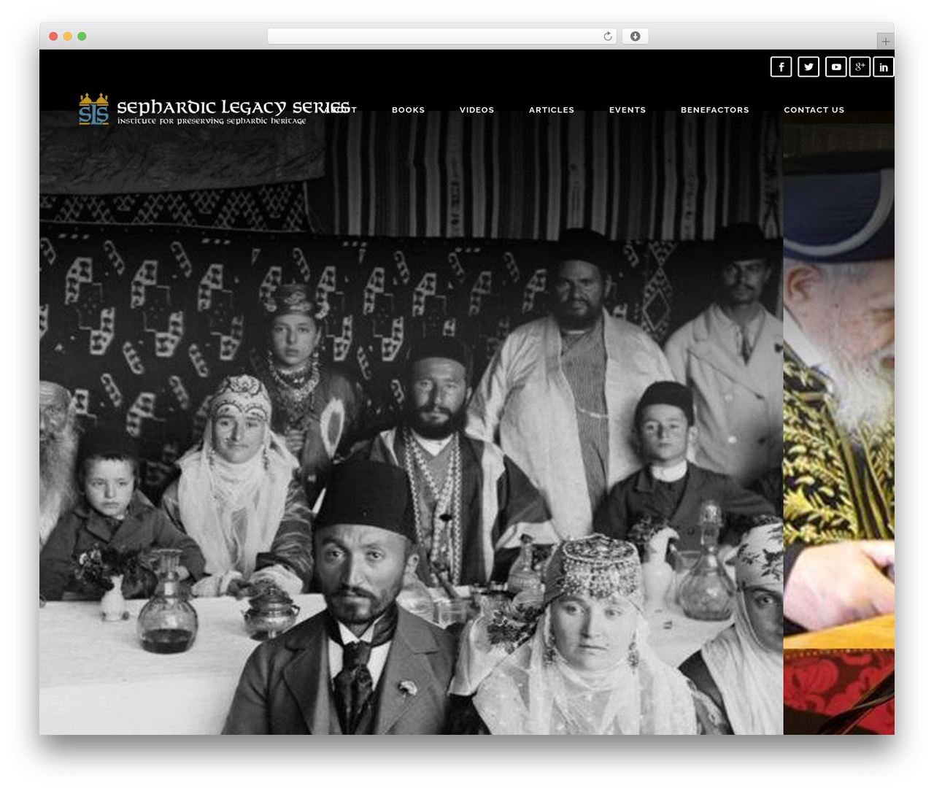This screenshot has height=791, width=934.
Task: Click the browser reload icon
Action: [608, 36]
